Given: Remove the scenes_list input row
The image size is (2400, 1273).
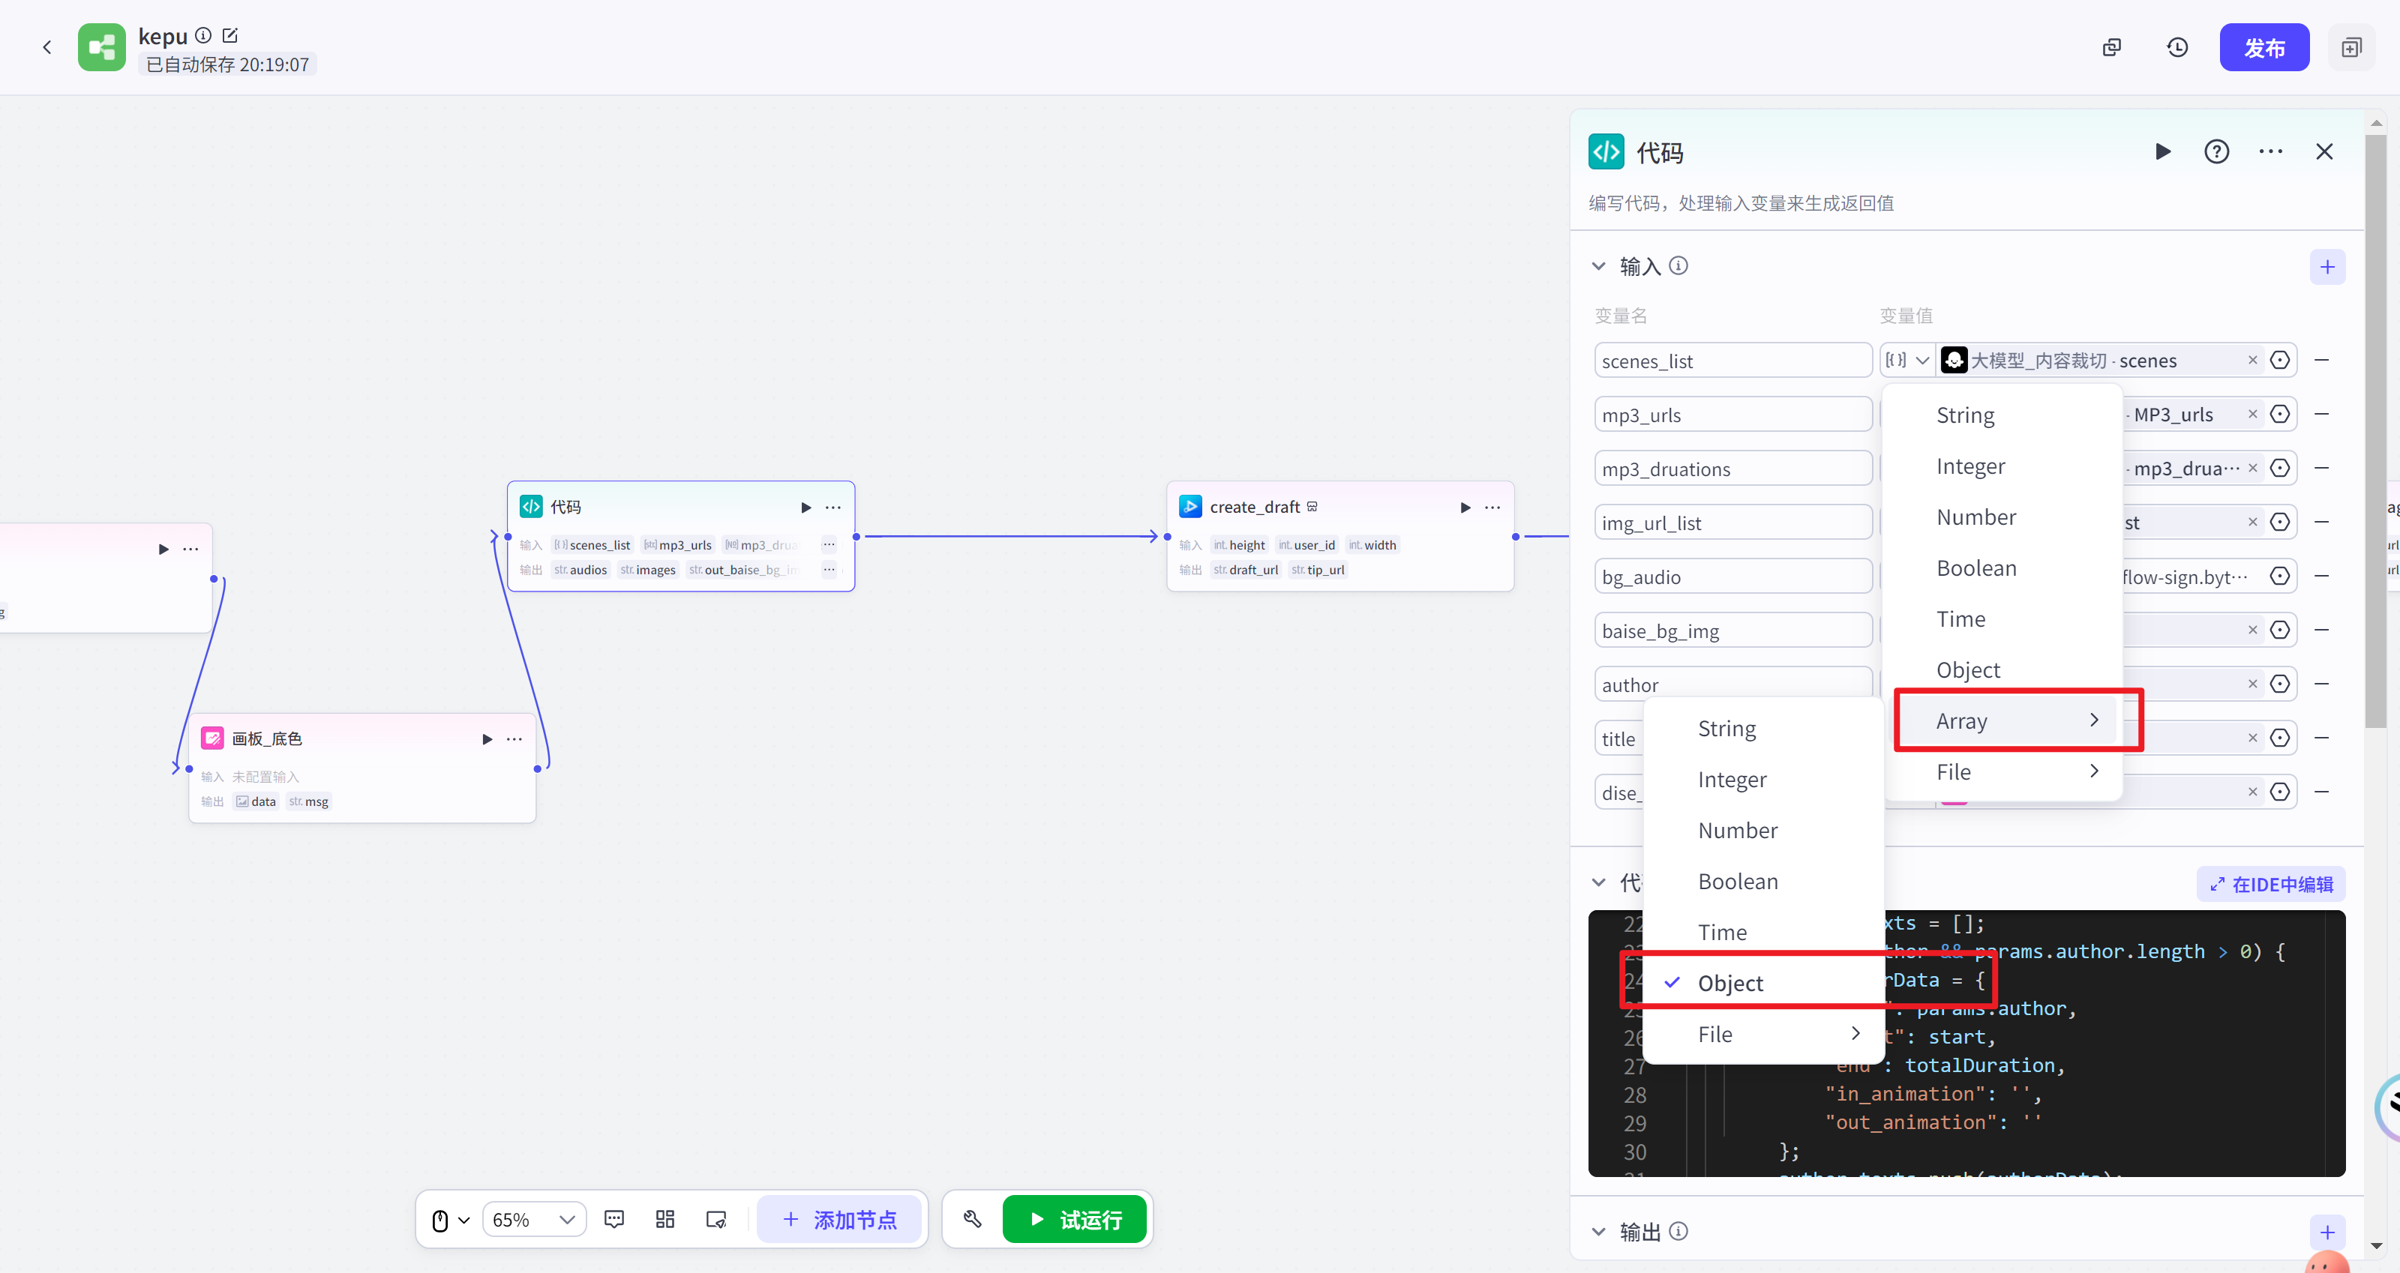Looking at the screenshot, I should coord(2322,361).
